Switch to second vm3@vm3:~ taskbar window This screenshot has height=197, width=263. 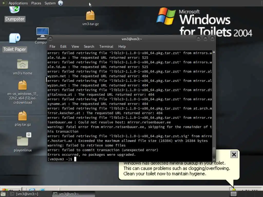coord(73,194)
